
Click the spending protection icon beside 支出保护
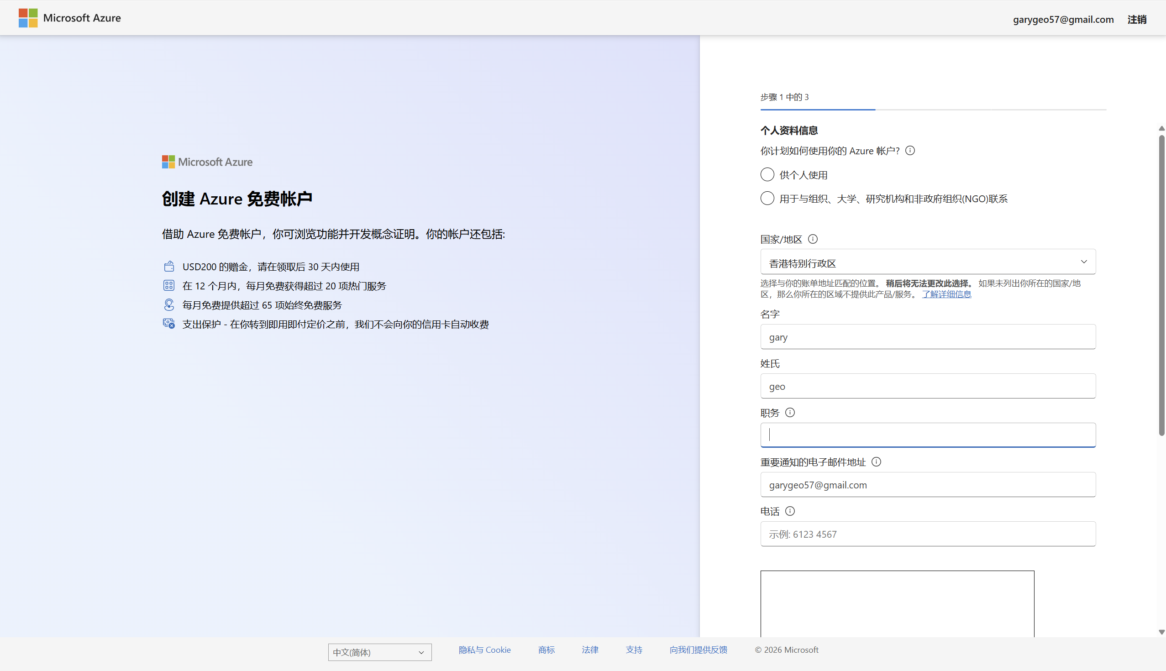pyautogui.click(x=169, y=324)
